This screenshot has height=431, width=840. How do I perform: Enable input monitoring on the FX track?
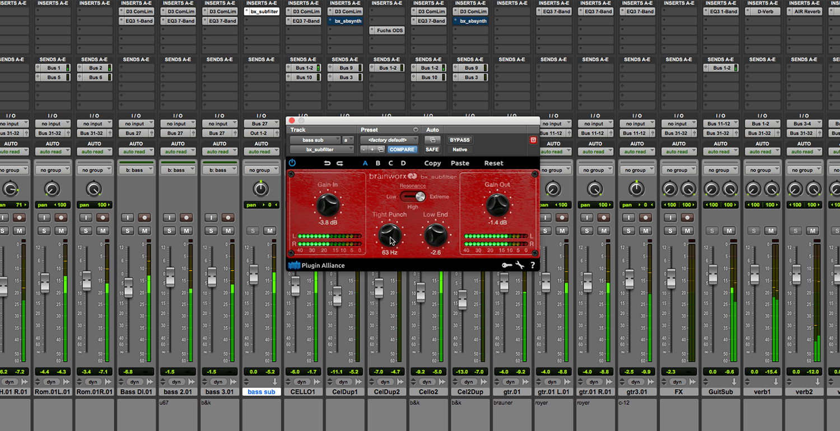(x=670, y=217)
